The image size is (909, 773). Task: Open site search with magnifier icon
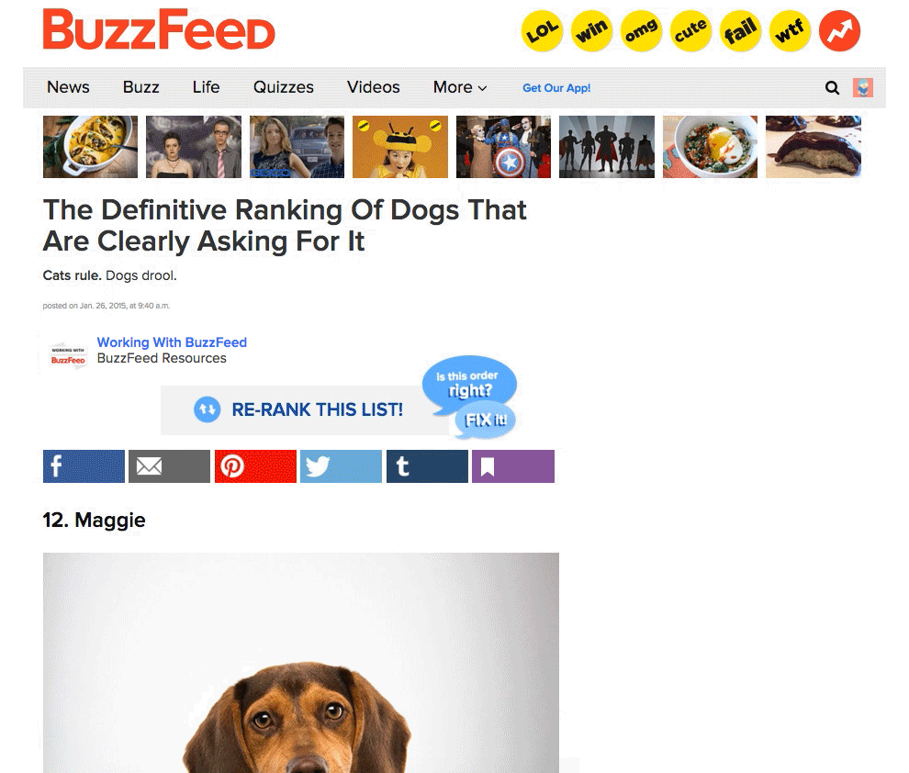832,87
